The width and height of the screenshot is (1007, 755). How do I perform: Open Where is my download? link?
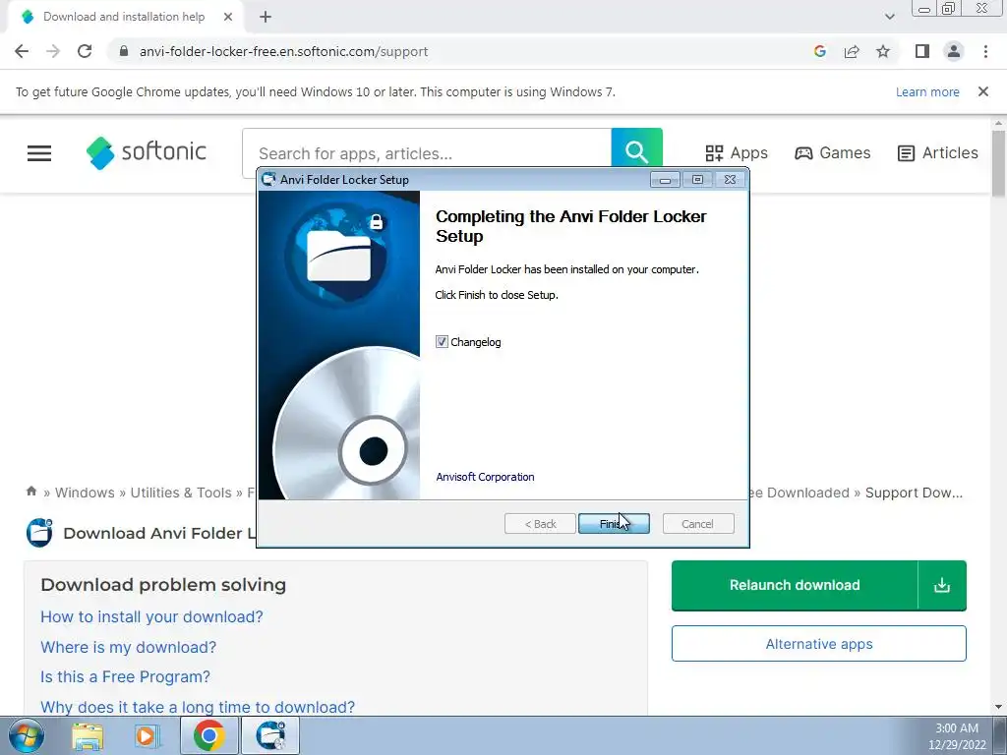pos(129,647)
